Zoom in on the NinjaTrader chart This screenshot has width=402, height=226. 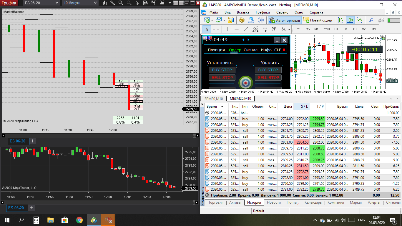(121, 3)
